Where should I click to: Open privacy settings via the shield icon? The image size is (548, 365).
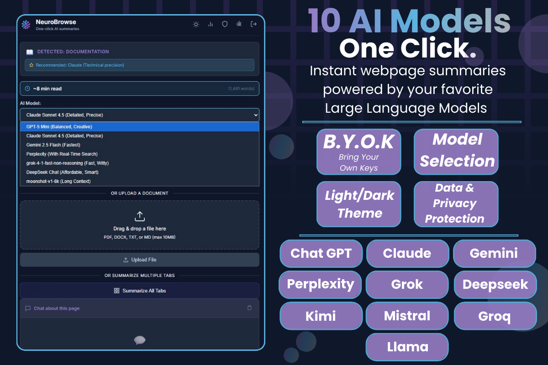click(x=225, y=24)
